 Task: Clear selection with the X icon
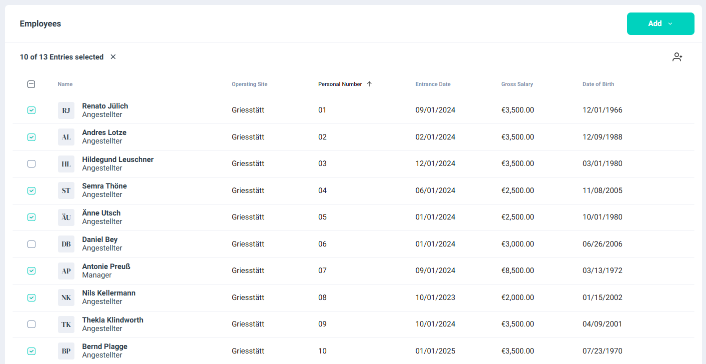[x=113, y=57]
